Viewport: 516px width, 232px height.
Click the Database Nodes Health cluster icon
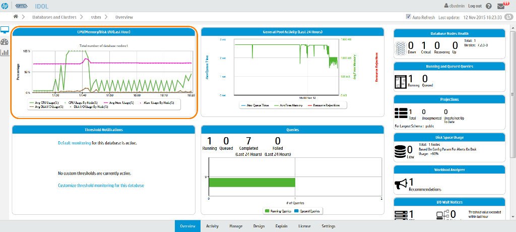coord(401,48)
